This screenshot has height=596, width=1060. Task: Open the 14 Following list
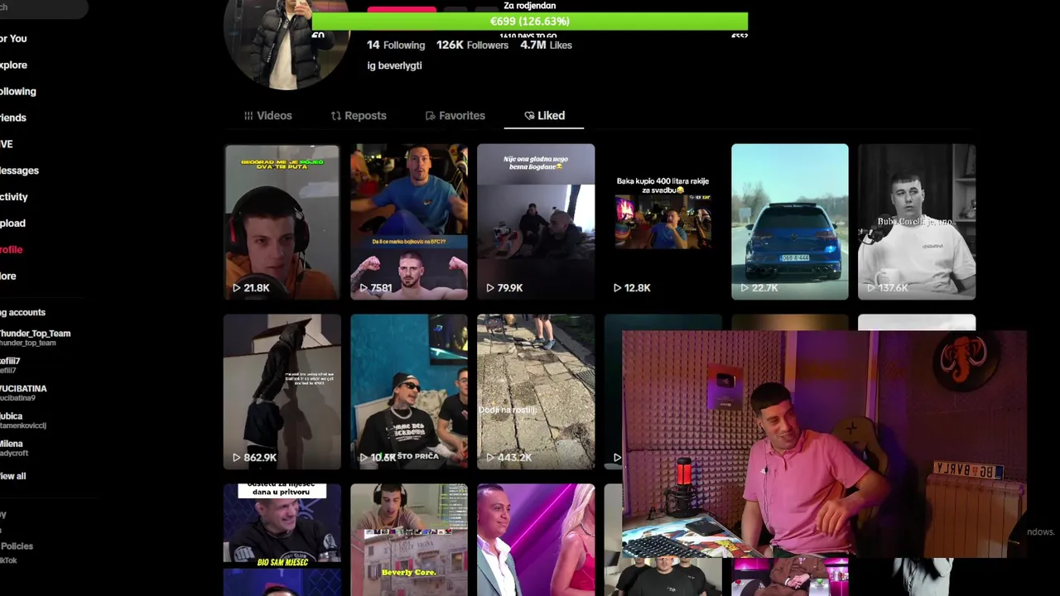[396, 46]
